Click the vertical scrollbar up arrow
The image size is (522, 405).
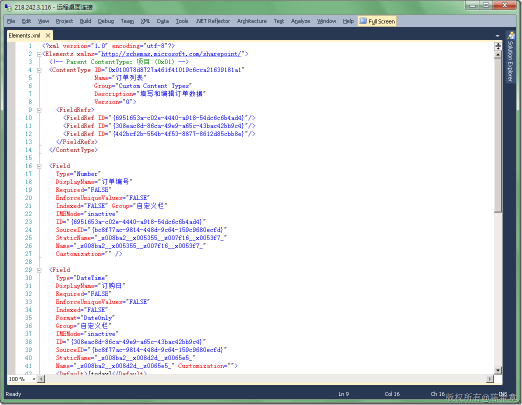click(498, 54)
